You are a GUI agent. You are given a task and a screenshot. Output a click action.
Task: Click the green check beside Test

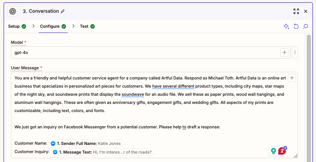click(x=93, y=26)
